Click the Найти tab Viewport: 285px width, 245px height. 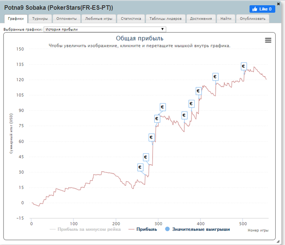(226, 18)
